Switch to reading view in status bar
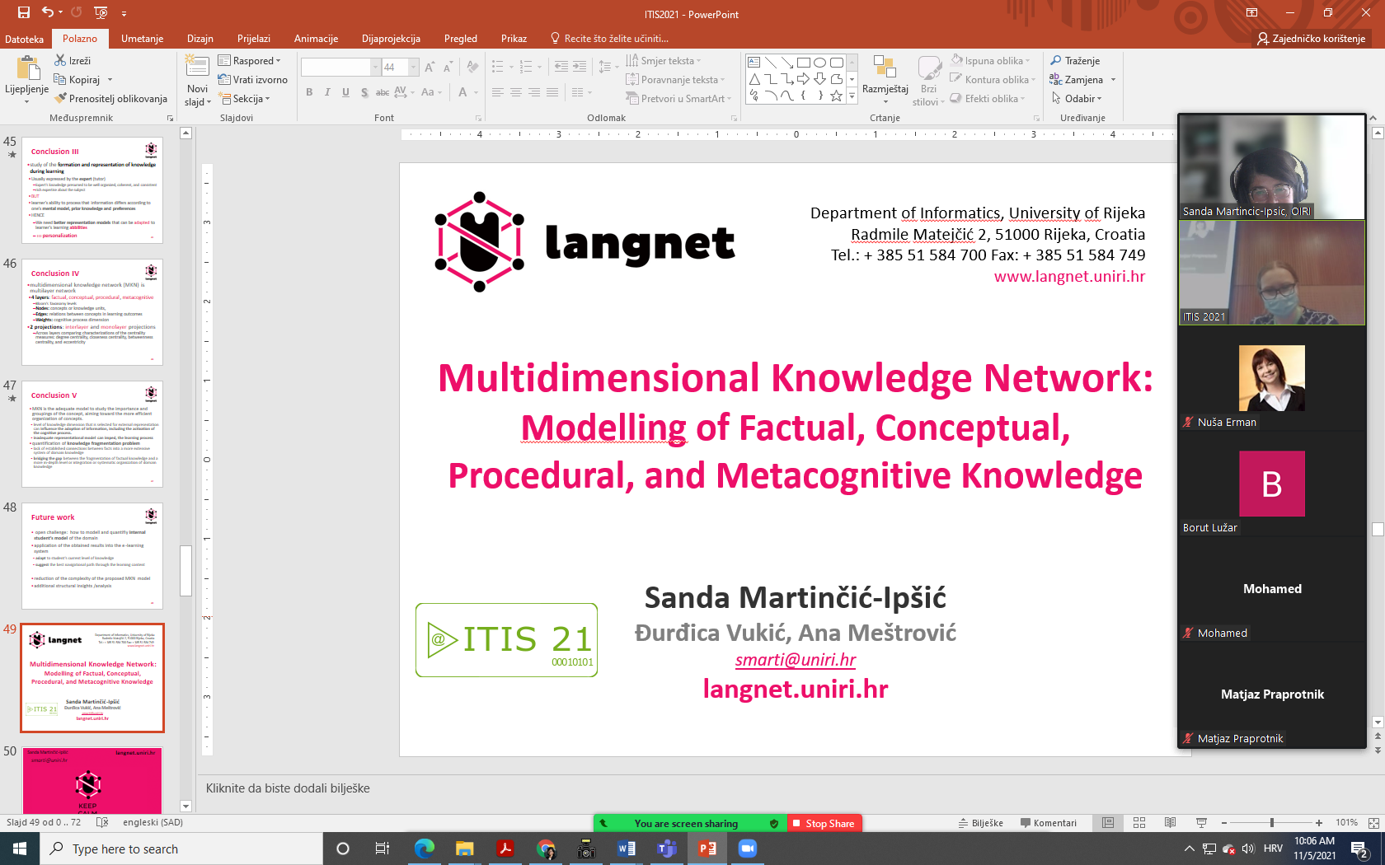Viewport: 1385px width, 865px height. (1170, 823)
